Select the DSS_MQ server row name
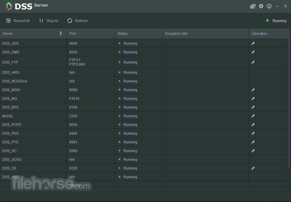Viewport: 291px width, 202px height. [x=9, y=98]
